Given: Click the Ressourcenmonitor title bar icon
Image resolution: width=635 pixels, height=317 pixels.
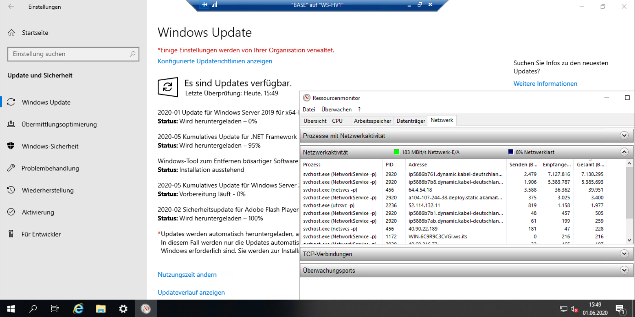Looking at the screenshot, I should tap(307, 98).
